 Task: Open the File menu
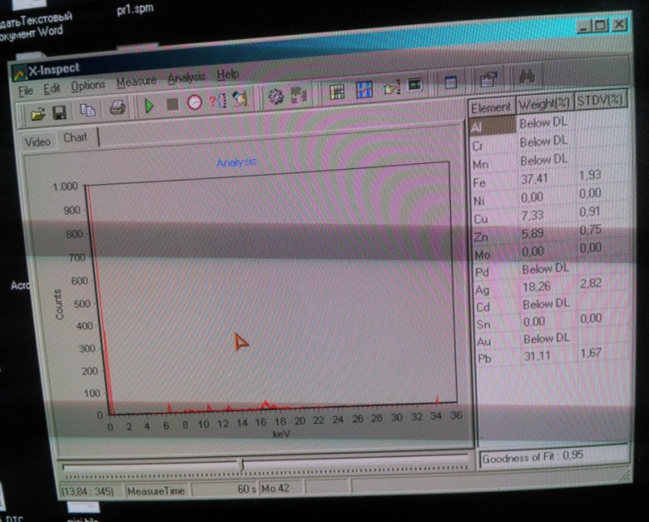tap(26, 91)
